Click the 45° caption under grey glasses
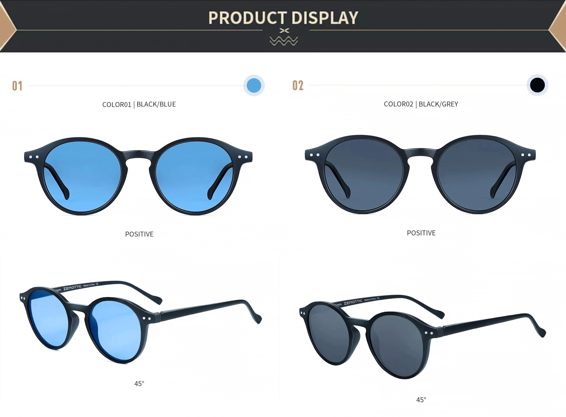Viewport: 566px width, 417px height. coord(421,400)
